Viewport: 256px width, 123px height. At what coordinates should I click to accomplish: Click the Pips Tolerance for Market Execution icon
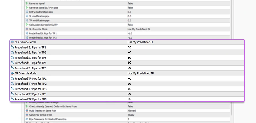(x=27, y=119)
